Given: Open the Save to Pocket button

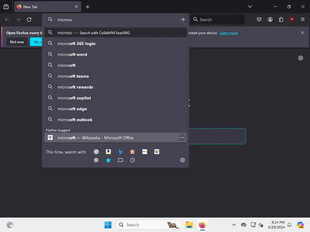Looking at the screenshot, I should click(x=259, y=19).
